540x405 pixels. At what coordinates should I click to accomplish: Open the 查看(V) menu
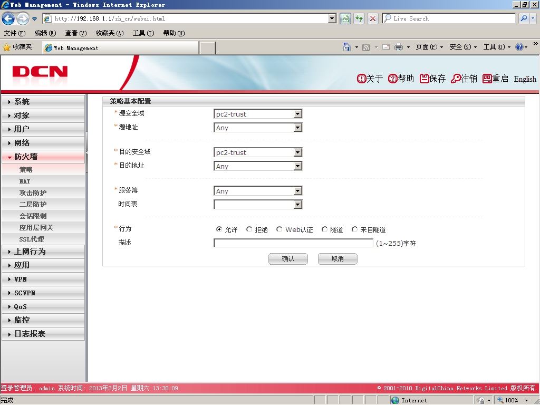[x=76, y=33]
